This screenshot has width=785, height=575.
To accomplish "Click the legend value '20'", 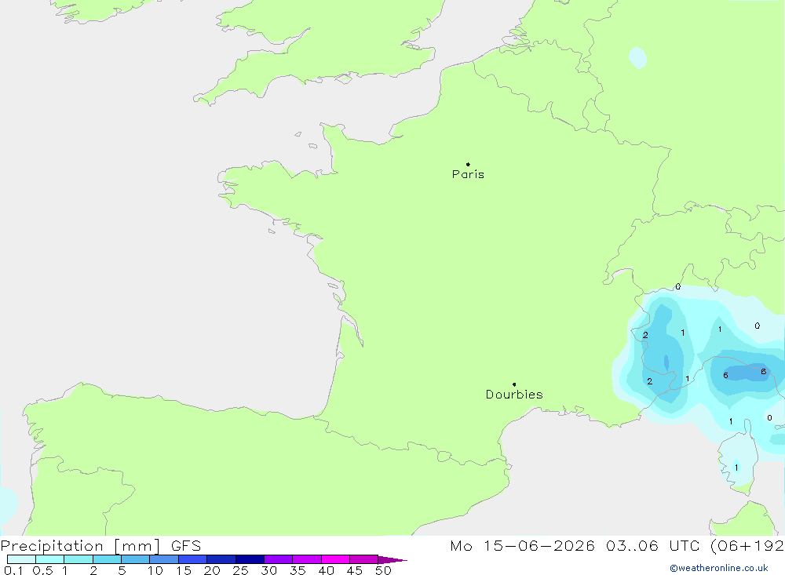I will click(212, 570).
